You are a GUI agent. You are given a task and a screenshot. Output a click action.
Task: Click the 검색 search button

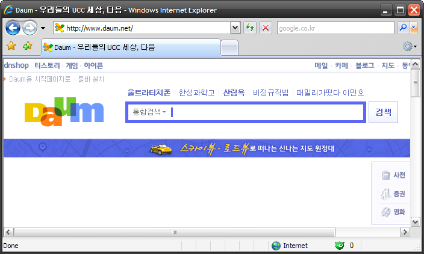point(383,112)
